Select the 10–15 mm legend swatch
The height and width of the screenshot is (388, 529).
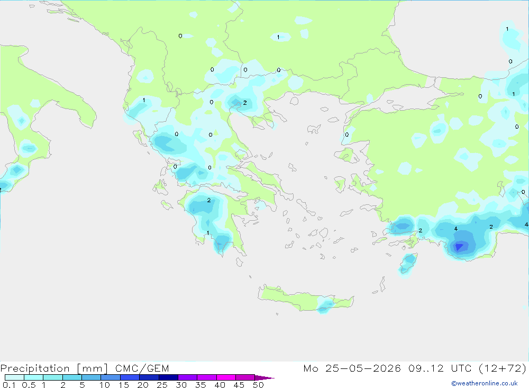pyautogui.click(x=111, y=377)
